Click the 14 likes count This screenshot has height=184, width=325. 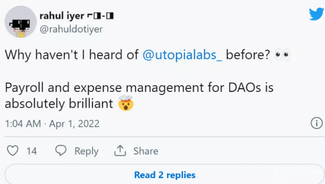32,151
